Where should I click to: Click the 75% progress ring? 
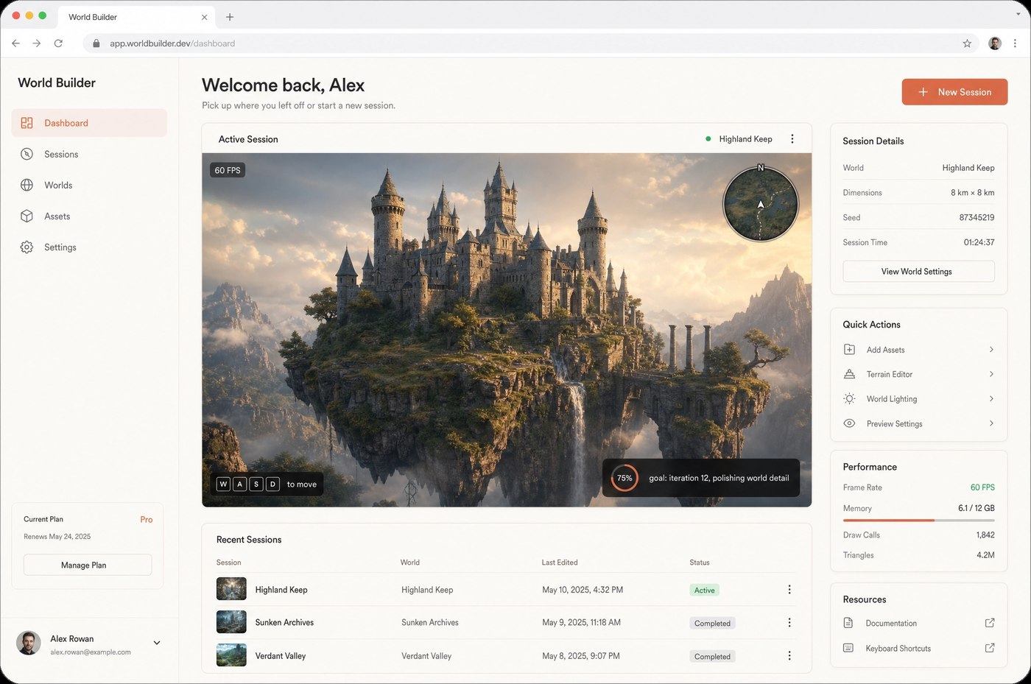[x=624, y=478]
